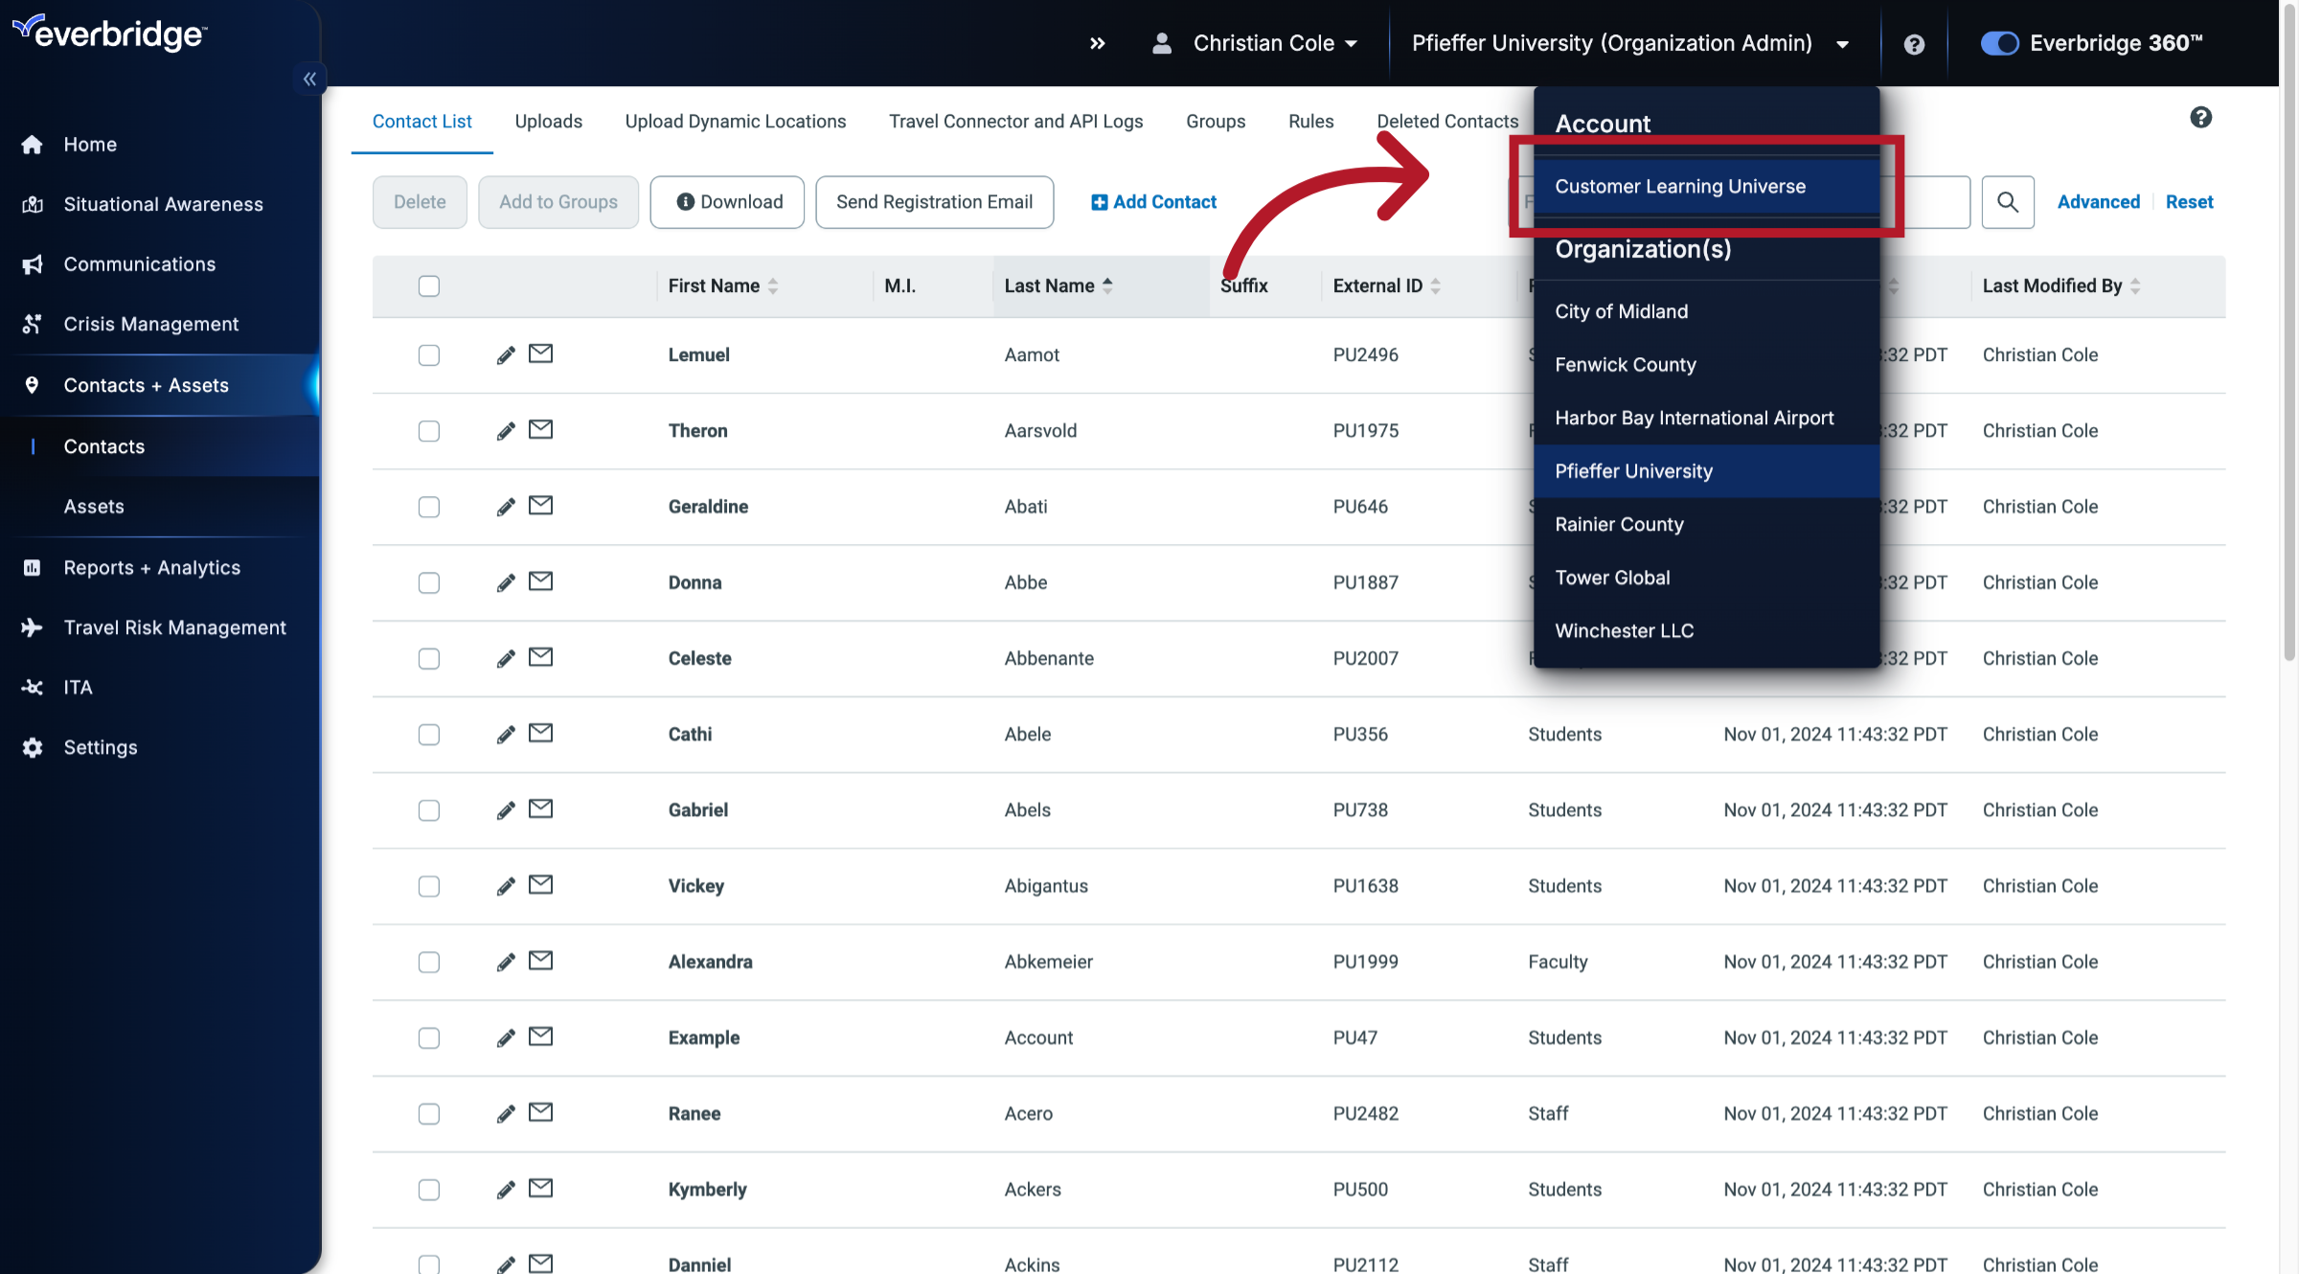2299x1274 pixels.
Task: Open Advanced search options
Action: coord(2098,202)
